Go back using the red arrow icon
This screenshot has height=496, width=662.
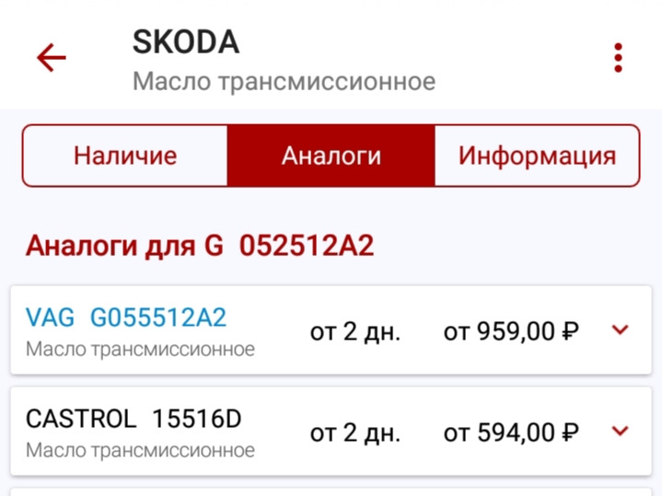[x=52, y=58]
